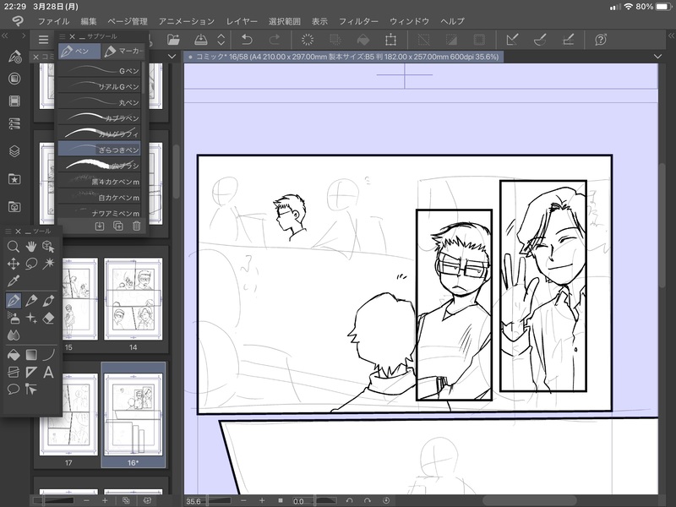
Task: Select the Zoom magnifier tool
Action: point(14,246)
